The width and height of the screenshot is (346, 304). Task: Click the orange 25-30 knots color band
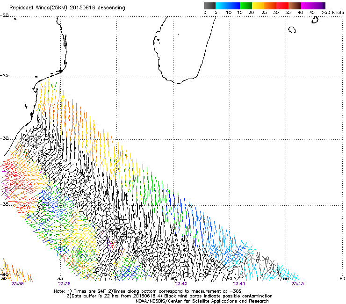pyautogui.click(x=270, y=6)
